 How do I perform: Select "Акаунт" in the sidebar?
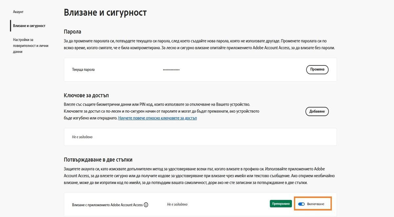click(18, 12)
